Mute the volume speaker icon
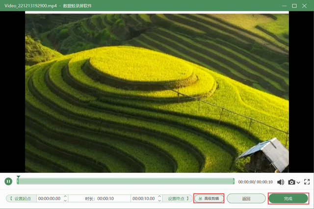Viewport: 314px width, 209px height. click(281, 182)
